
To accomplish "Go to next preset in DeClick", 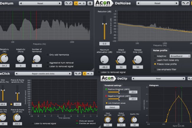I will (70, 74).
